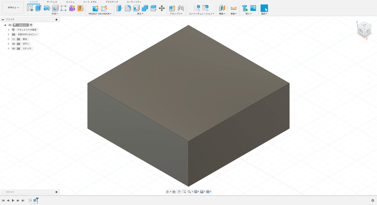Expand the ドキュメントの設定 tree node
The height and width of the screenshot is (205, 377).
[x=8, y=30]
